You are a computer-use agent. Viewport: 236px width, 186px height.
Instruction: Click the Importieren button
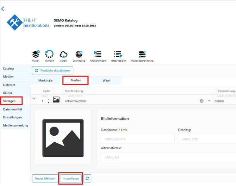point(71,179)
